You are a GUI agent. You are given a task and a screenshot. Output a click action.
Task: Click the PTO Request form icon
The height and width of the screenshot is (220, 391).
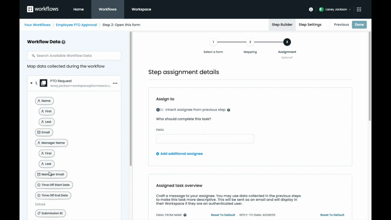coord(43,83)
